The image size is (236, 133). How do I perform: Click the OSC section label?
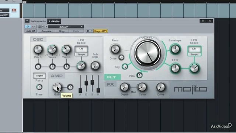(38, 40)
